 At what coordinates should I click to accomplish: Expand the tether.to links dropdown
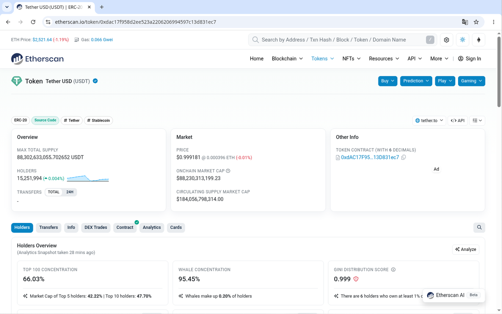(x=429, y=120)
